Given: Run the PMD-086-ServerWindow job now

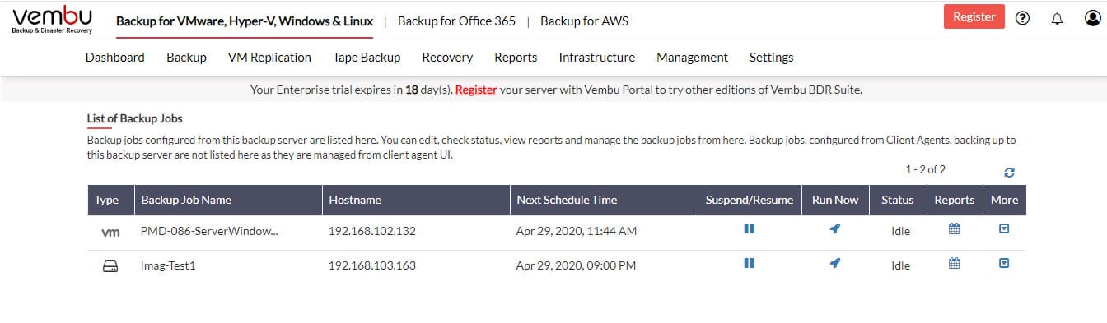Looking at the screenshot, I should [x=835, y=229].
